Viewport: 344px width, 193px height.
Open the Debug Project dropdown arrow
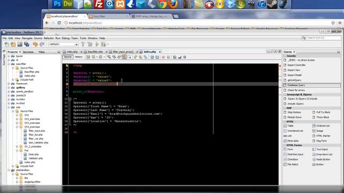(x=108, y=44)
